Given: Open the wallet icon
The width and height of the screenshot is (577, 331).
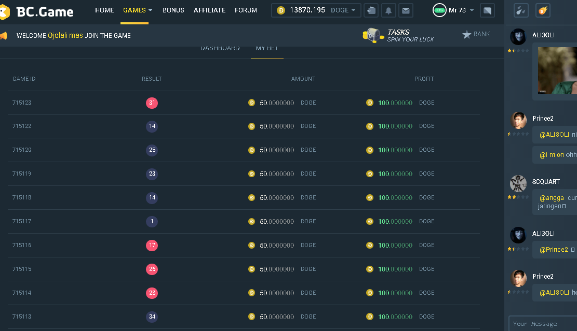Looking at the screenshot, I should tap(371, 10).
